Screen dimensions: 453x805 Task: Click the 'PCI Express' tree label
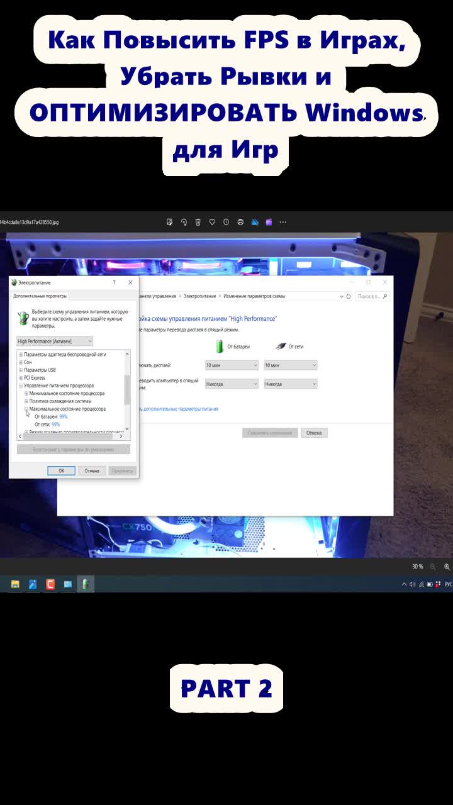[35, 378]
